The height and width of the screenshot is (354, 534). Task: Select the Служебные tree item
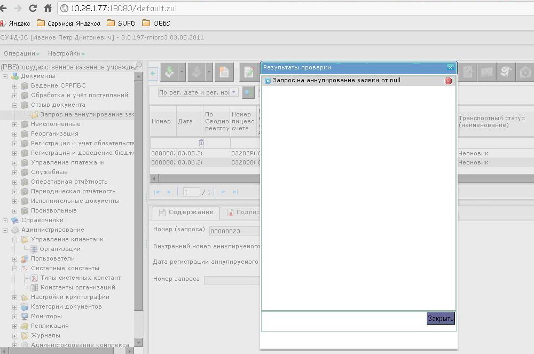point(49,172)
